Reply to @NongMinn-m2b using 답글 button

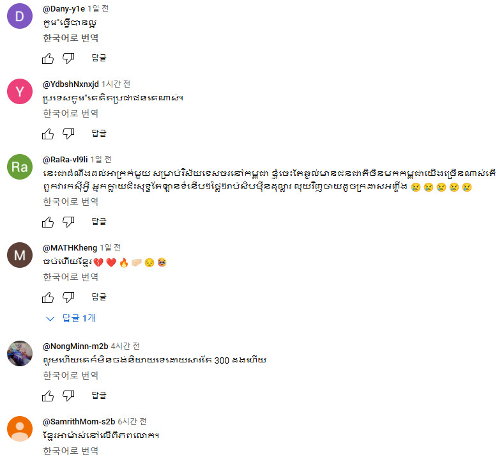[99, 395]
